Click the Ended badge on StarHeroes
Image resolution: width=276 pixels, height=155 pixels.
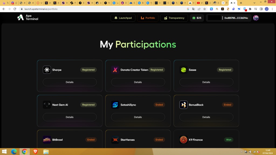159,140
